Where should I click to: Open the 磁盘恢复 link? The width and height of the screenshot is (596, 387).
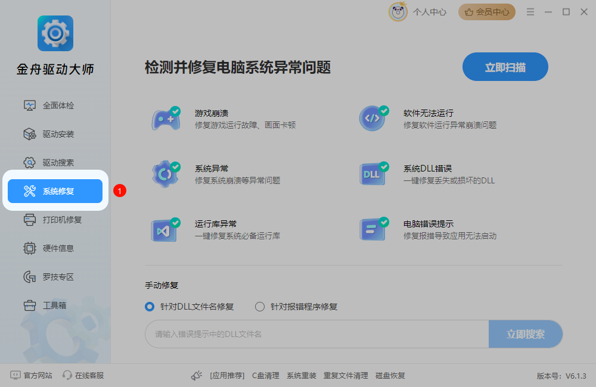(390, 375)
